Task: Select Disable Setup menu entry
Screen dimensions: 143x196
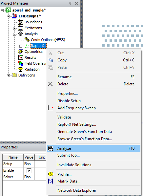Action: click(94, 101)
